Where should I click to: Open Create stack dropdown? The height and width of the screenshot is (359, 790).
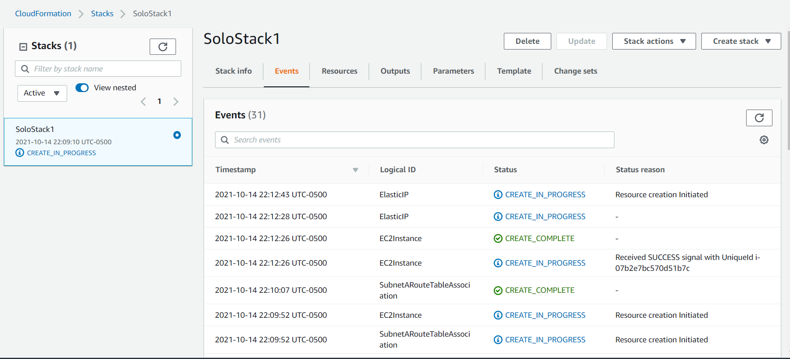tap(741, 41)
